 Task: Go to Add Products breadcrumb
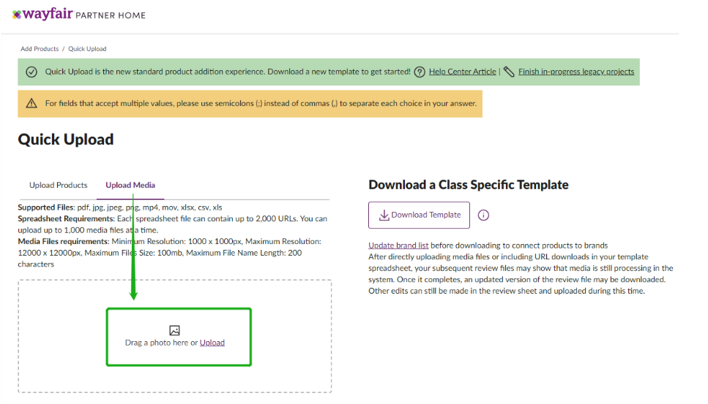[x=40, y=49]
